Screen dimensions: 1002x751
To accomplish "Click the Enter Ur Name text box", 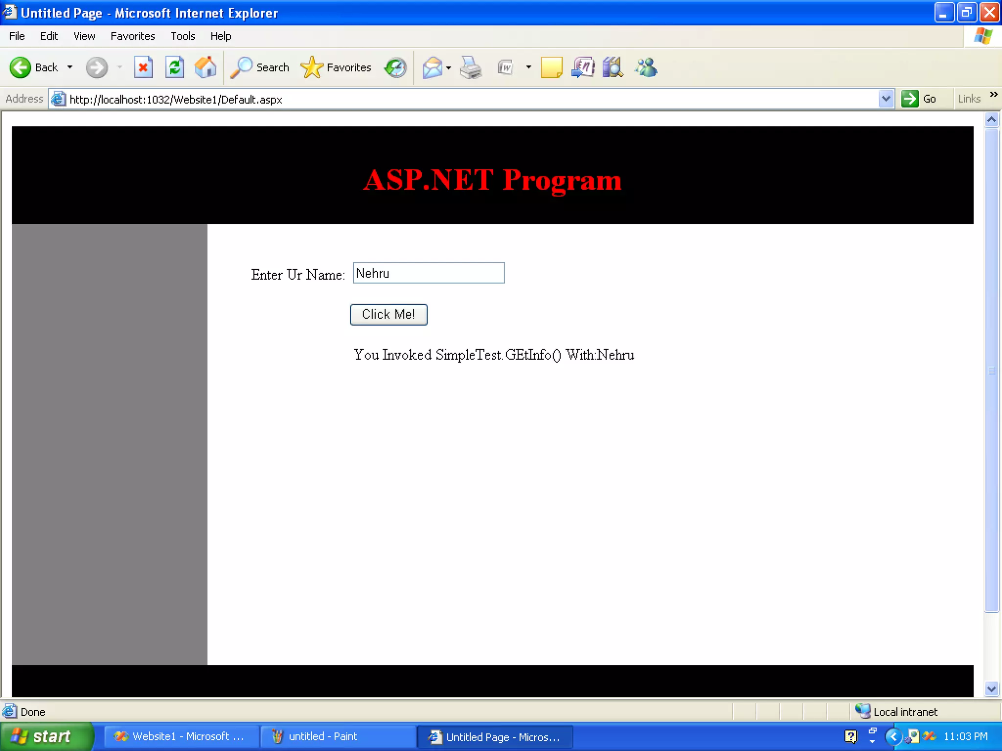I will (429, 273).
